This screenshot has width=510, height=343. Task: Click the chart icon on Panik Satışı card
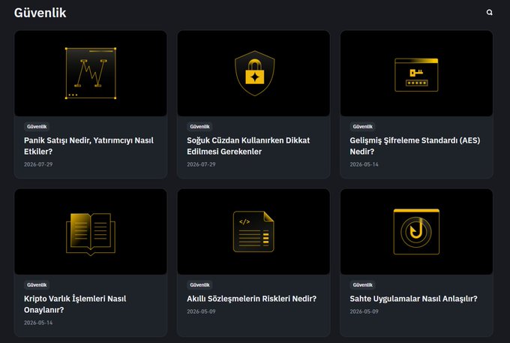point(91,74)
